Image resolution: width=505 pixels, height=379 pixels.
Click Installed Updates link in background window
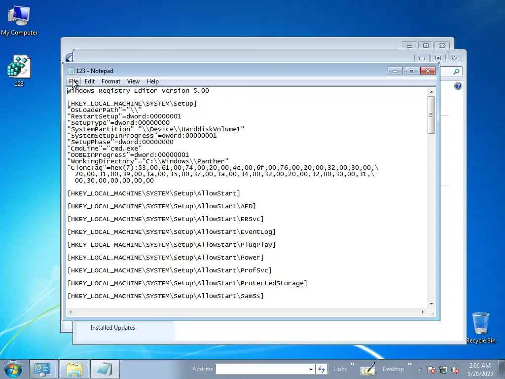tap(113, 328)
